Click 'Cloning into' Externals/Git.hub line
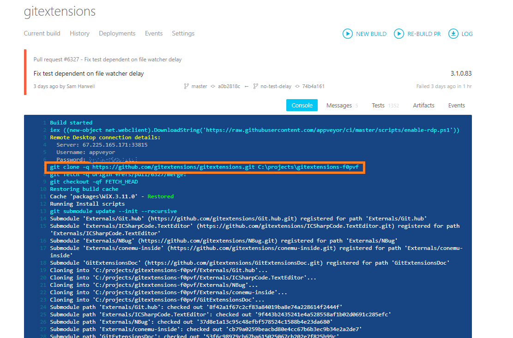513x338 pixels. [159, 270]
